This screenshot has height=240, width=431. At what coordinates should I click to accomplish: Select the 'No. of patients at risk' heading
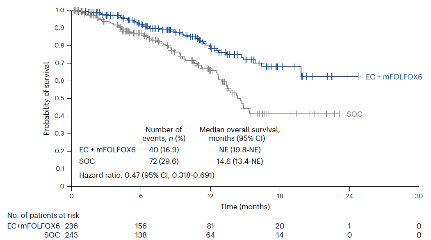tap(43, 215)
